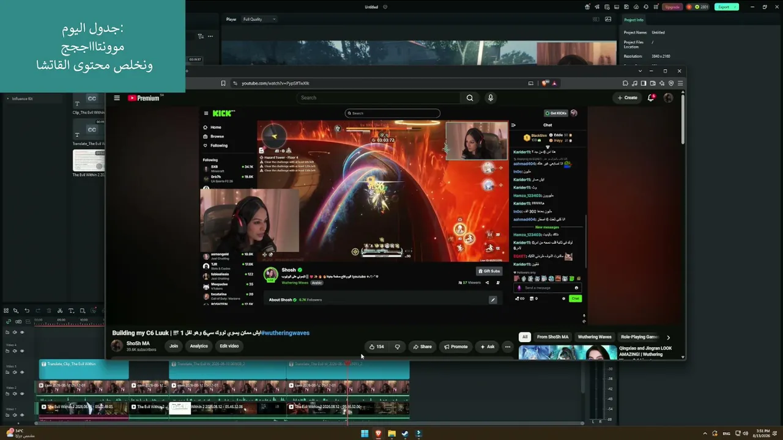Bookmark the page in browser address bar
The image size is (783, 440).
[x=223, y=83]
